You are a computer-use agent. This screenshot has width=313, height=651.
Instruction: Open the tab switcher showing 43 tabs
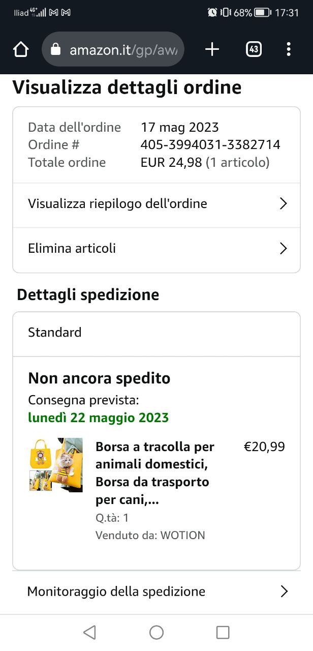tap(254, 49)
